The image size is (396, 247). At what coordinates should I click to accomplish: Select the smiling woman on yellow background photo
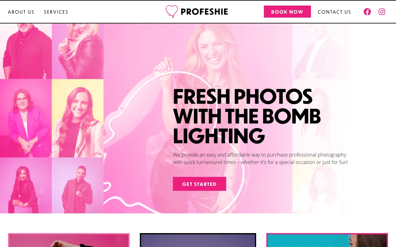click(x=78, y=118)
